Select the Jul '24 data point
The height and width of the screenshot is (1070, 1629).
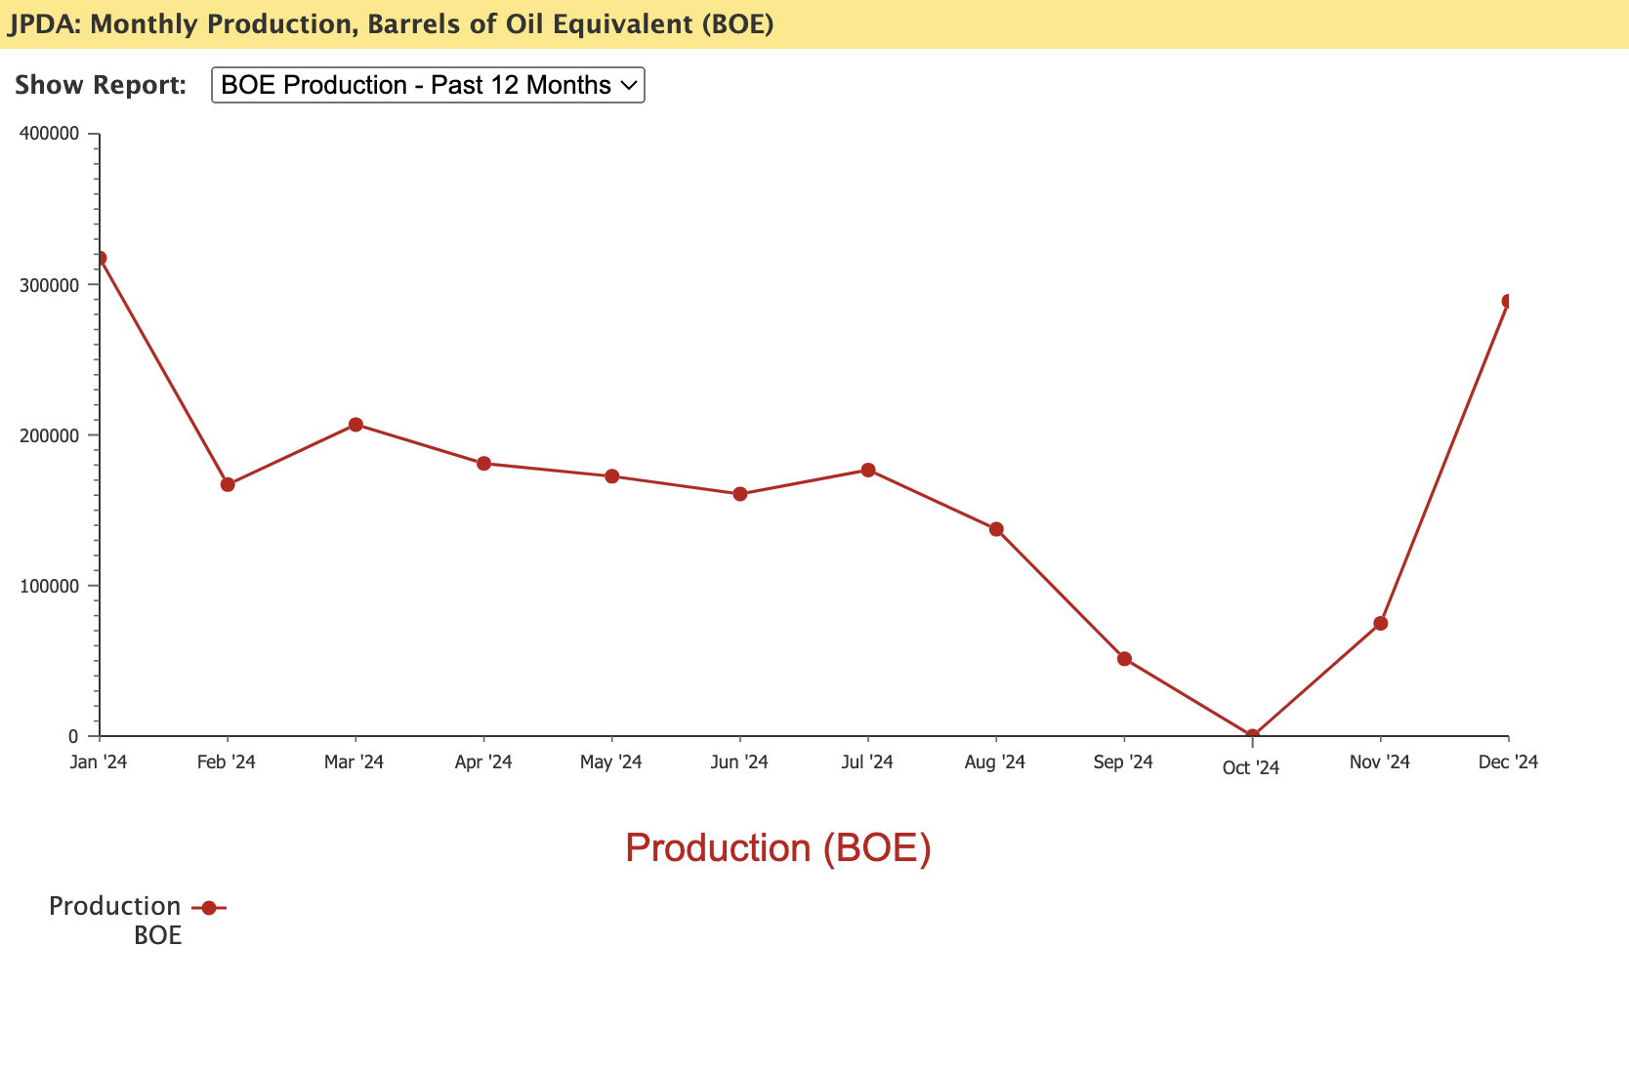[x=867, y=470]
